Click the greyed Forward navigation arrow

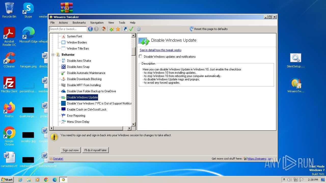96,29
